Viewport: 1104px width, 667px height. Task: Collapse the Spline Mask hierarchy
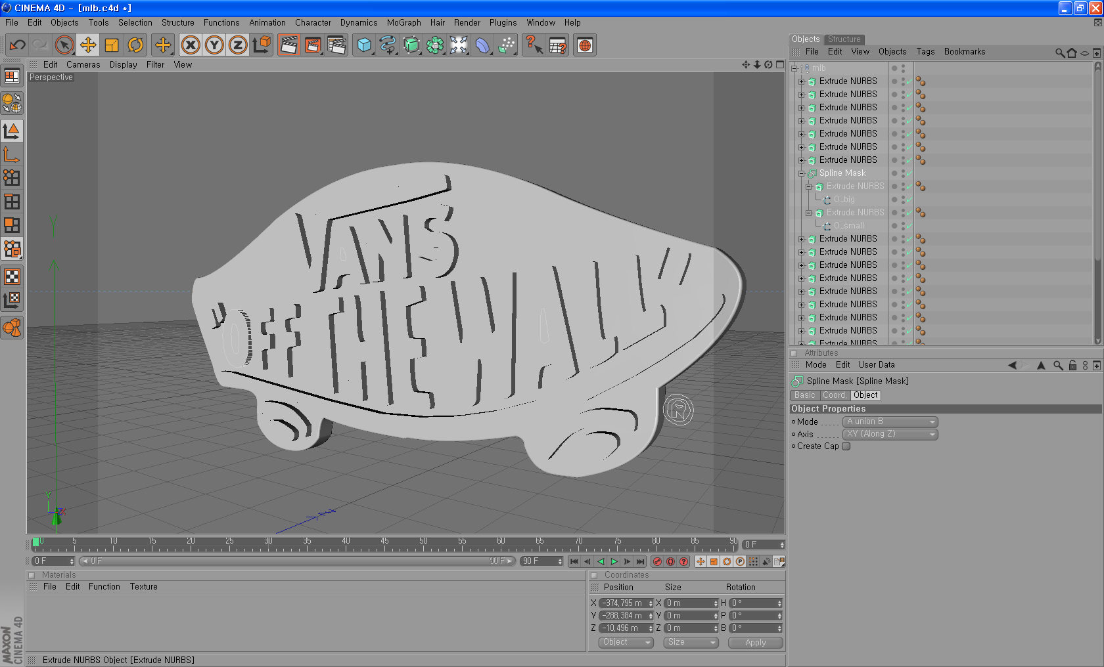click(x=802, y=173)
